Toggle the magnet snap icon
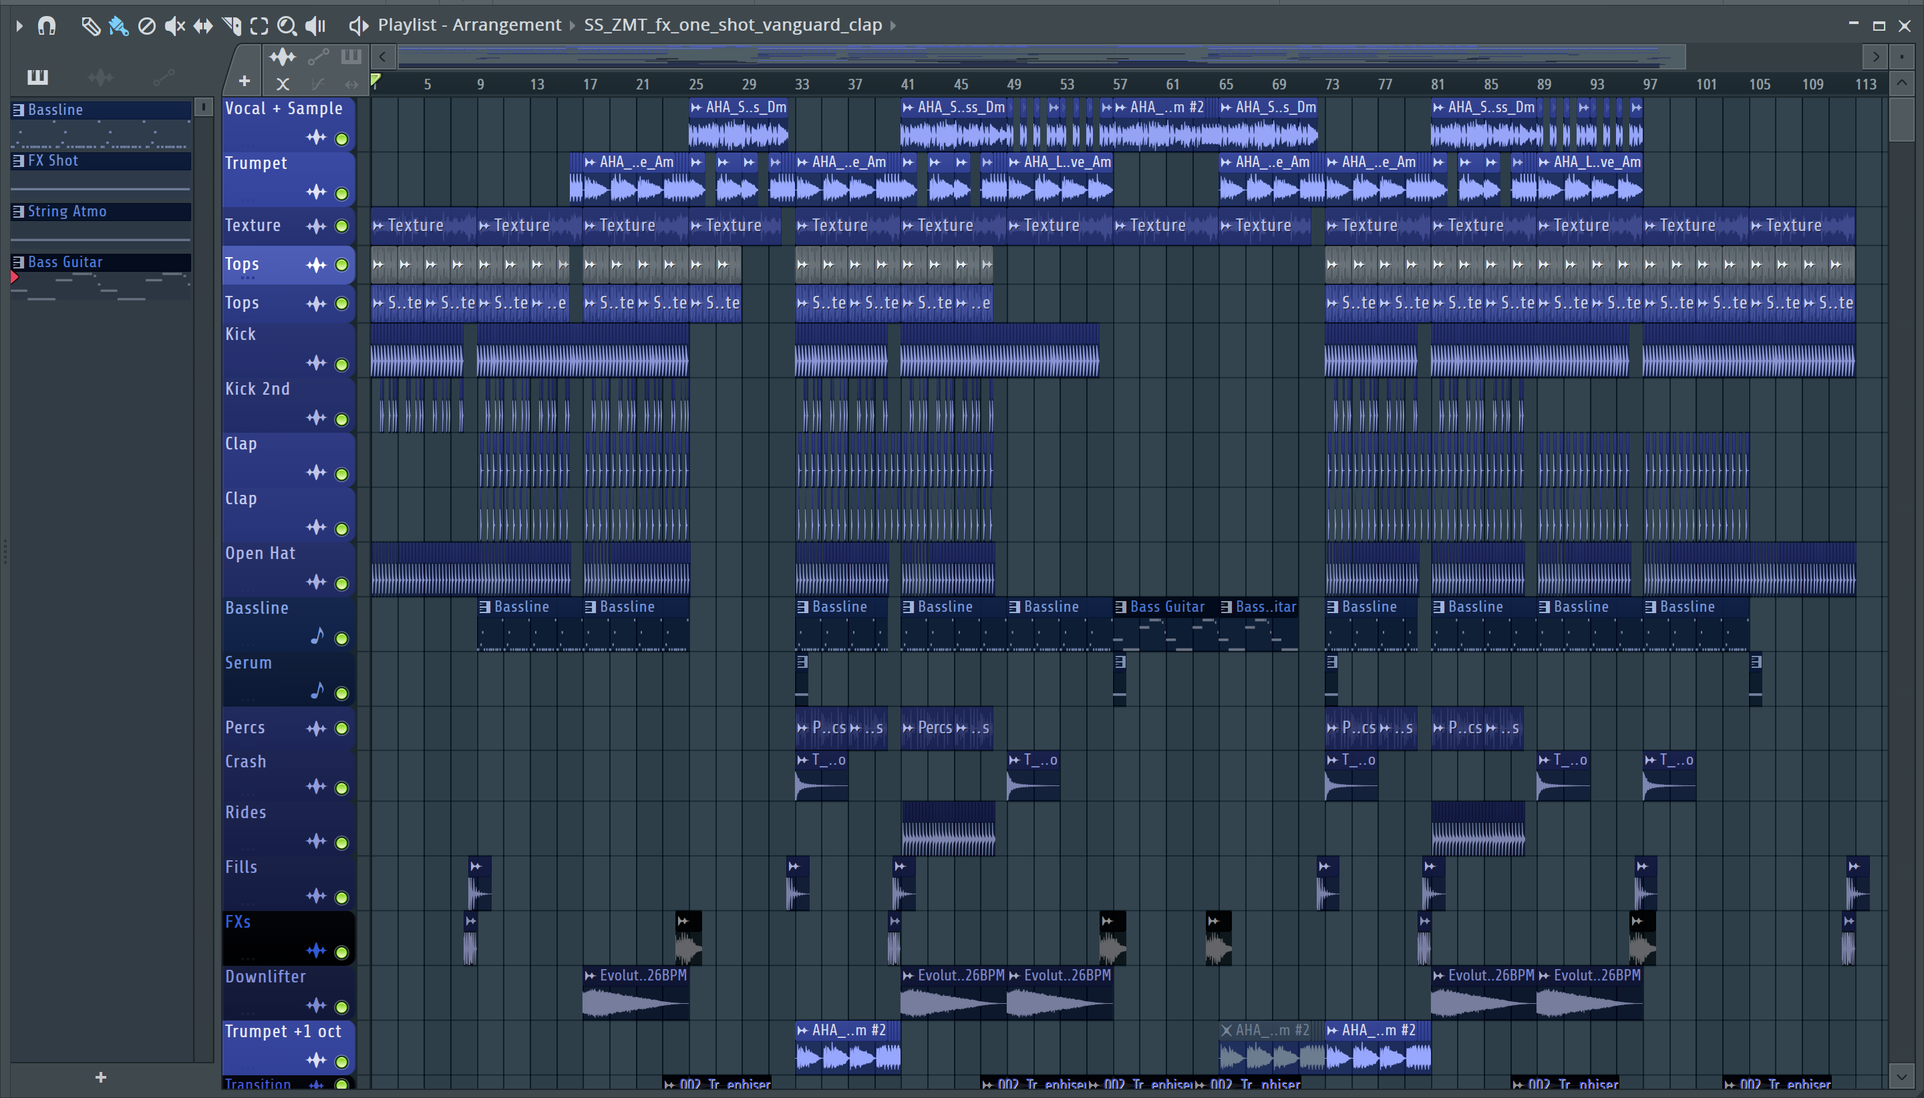 tap(47, 27)
